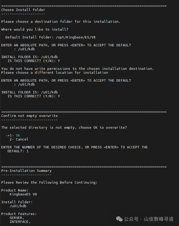The image size is (179, 226).
Task: Click the 'DEFAULT: 1' choice prompt
Action: (18, 151)
